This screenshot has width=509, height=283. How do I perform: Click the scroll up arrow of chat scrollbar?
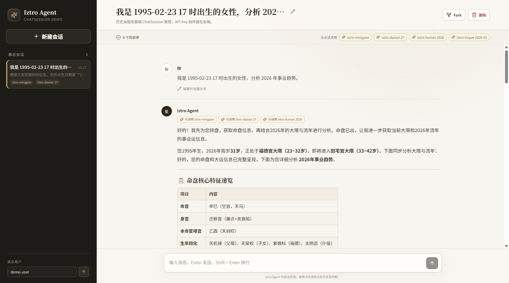pyautogui.click(x=506, y=47)
